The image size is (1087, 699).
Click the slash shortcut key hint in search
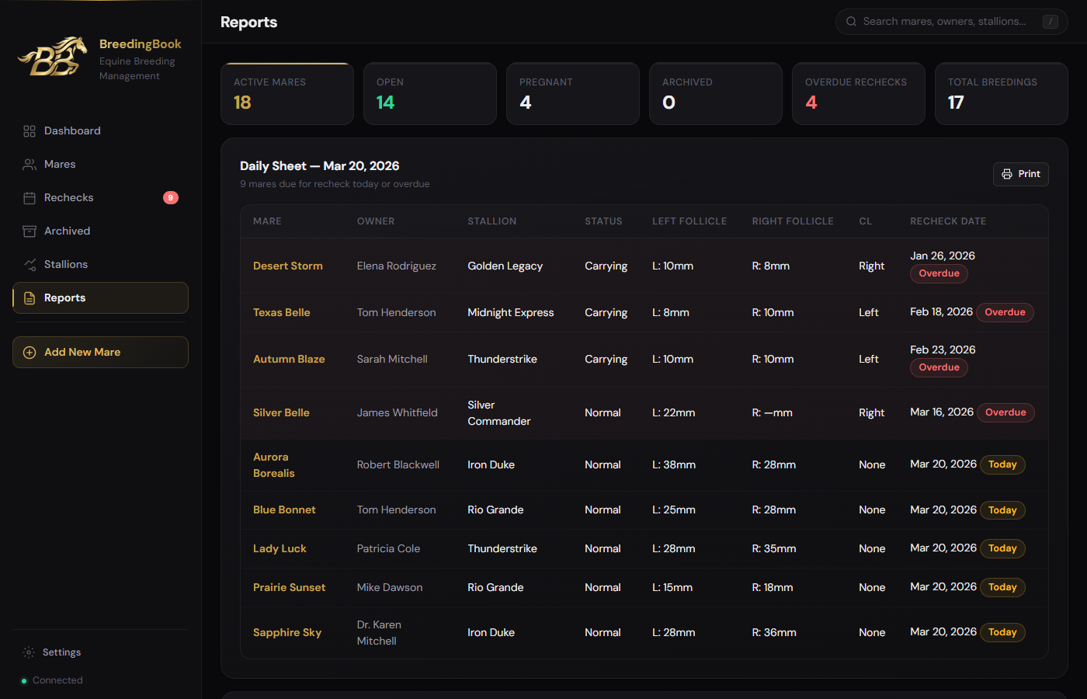coord(1051,22)
